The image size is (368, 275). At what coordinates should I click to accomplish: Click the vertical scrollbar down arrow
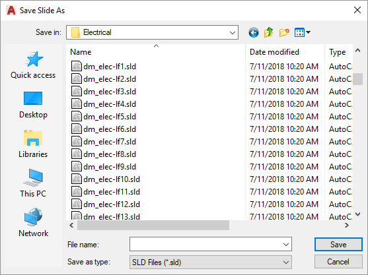tap(357, 214)
